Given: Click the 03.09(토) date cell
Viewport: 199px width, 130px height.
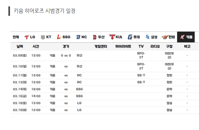Looking at the screenshot, I should 20,55.
